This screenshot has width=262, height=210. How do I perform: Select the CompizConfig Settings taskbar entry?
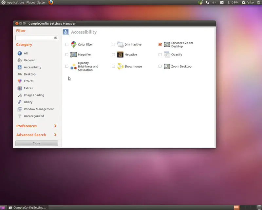point(28,207)
